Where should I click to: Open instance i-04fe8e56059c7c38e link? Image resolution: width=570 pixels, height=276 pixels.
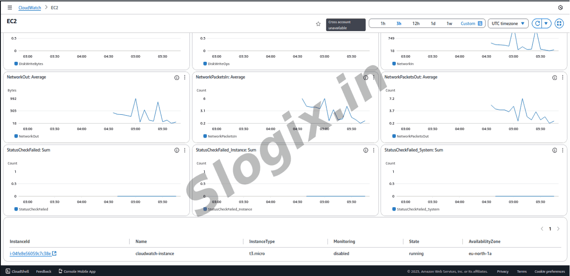(x=30, y=254)
